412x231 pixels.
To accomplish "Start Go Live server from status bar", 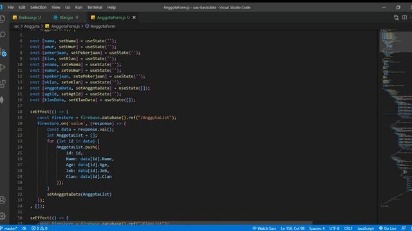I will [x=388, y=228].
